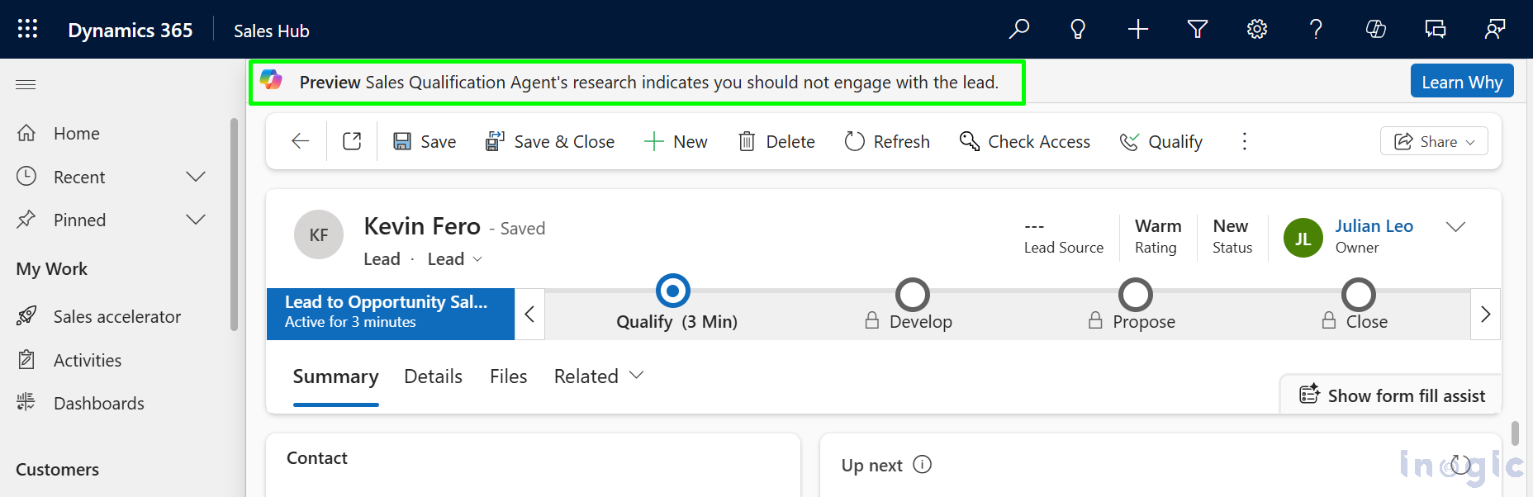Click the Warm rating value
The height and width of the screenshot is (497, 1533).
pyautogui.click(x=1158, y=225)
